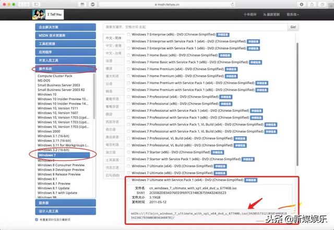334x230 pixels.
Task: Open details badge for Windows 7 Home Basic (x86)
Action: pyautogui.click(x=225, y=56)
